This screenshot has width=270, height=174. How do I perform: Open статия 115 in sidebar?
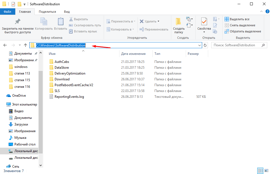[x=22, y=80]
